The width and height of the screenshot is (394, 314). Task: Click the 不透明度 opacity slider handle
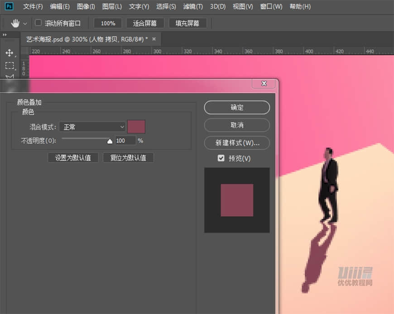(x=110, y=141)
